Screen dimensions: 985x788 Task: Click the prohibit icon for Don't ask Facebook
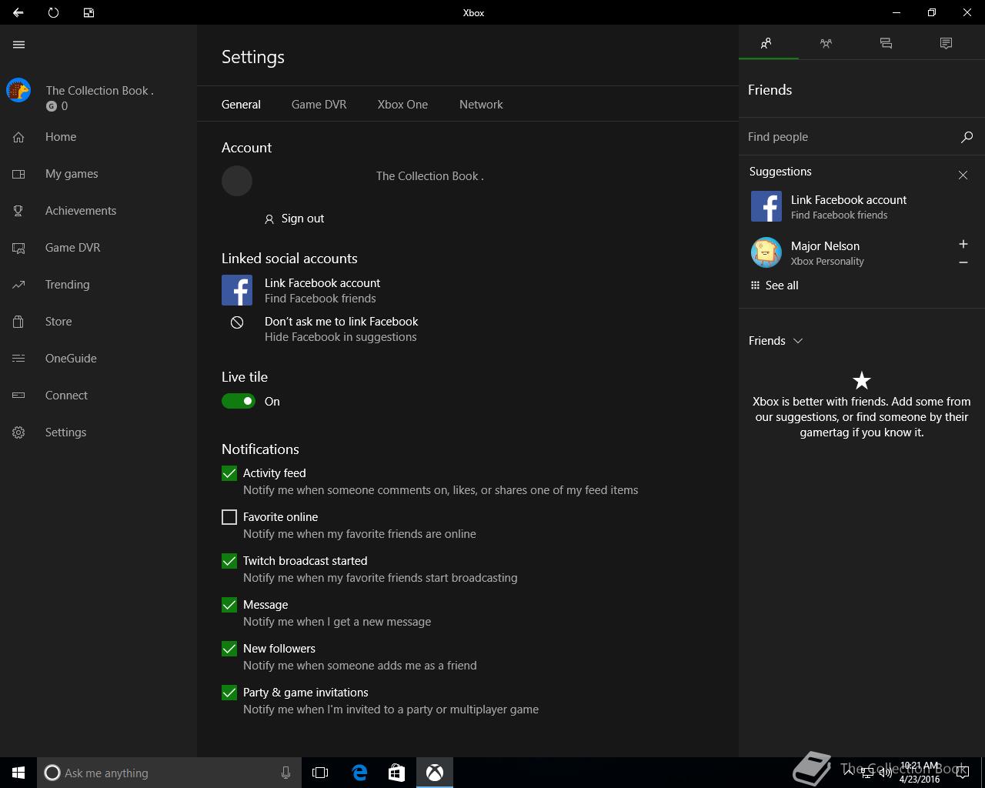(x=237, y=322)
